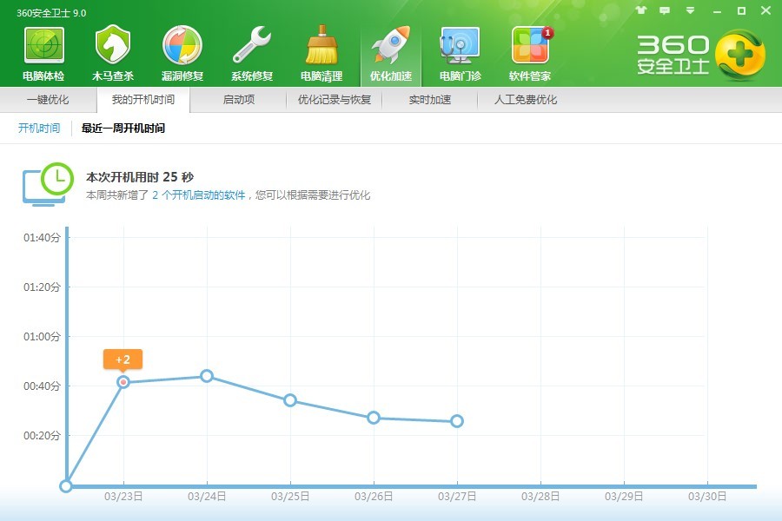Image resolution: width=782 pixels, height=521 pixels.
Task: Click the 03/30日 axis date label
Action: (x=707, y=497)
